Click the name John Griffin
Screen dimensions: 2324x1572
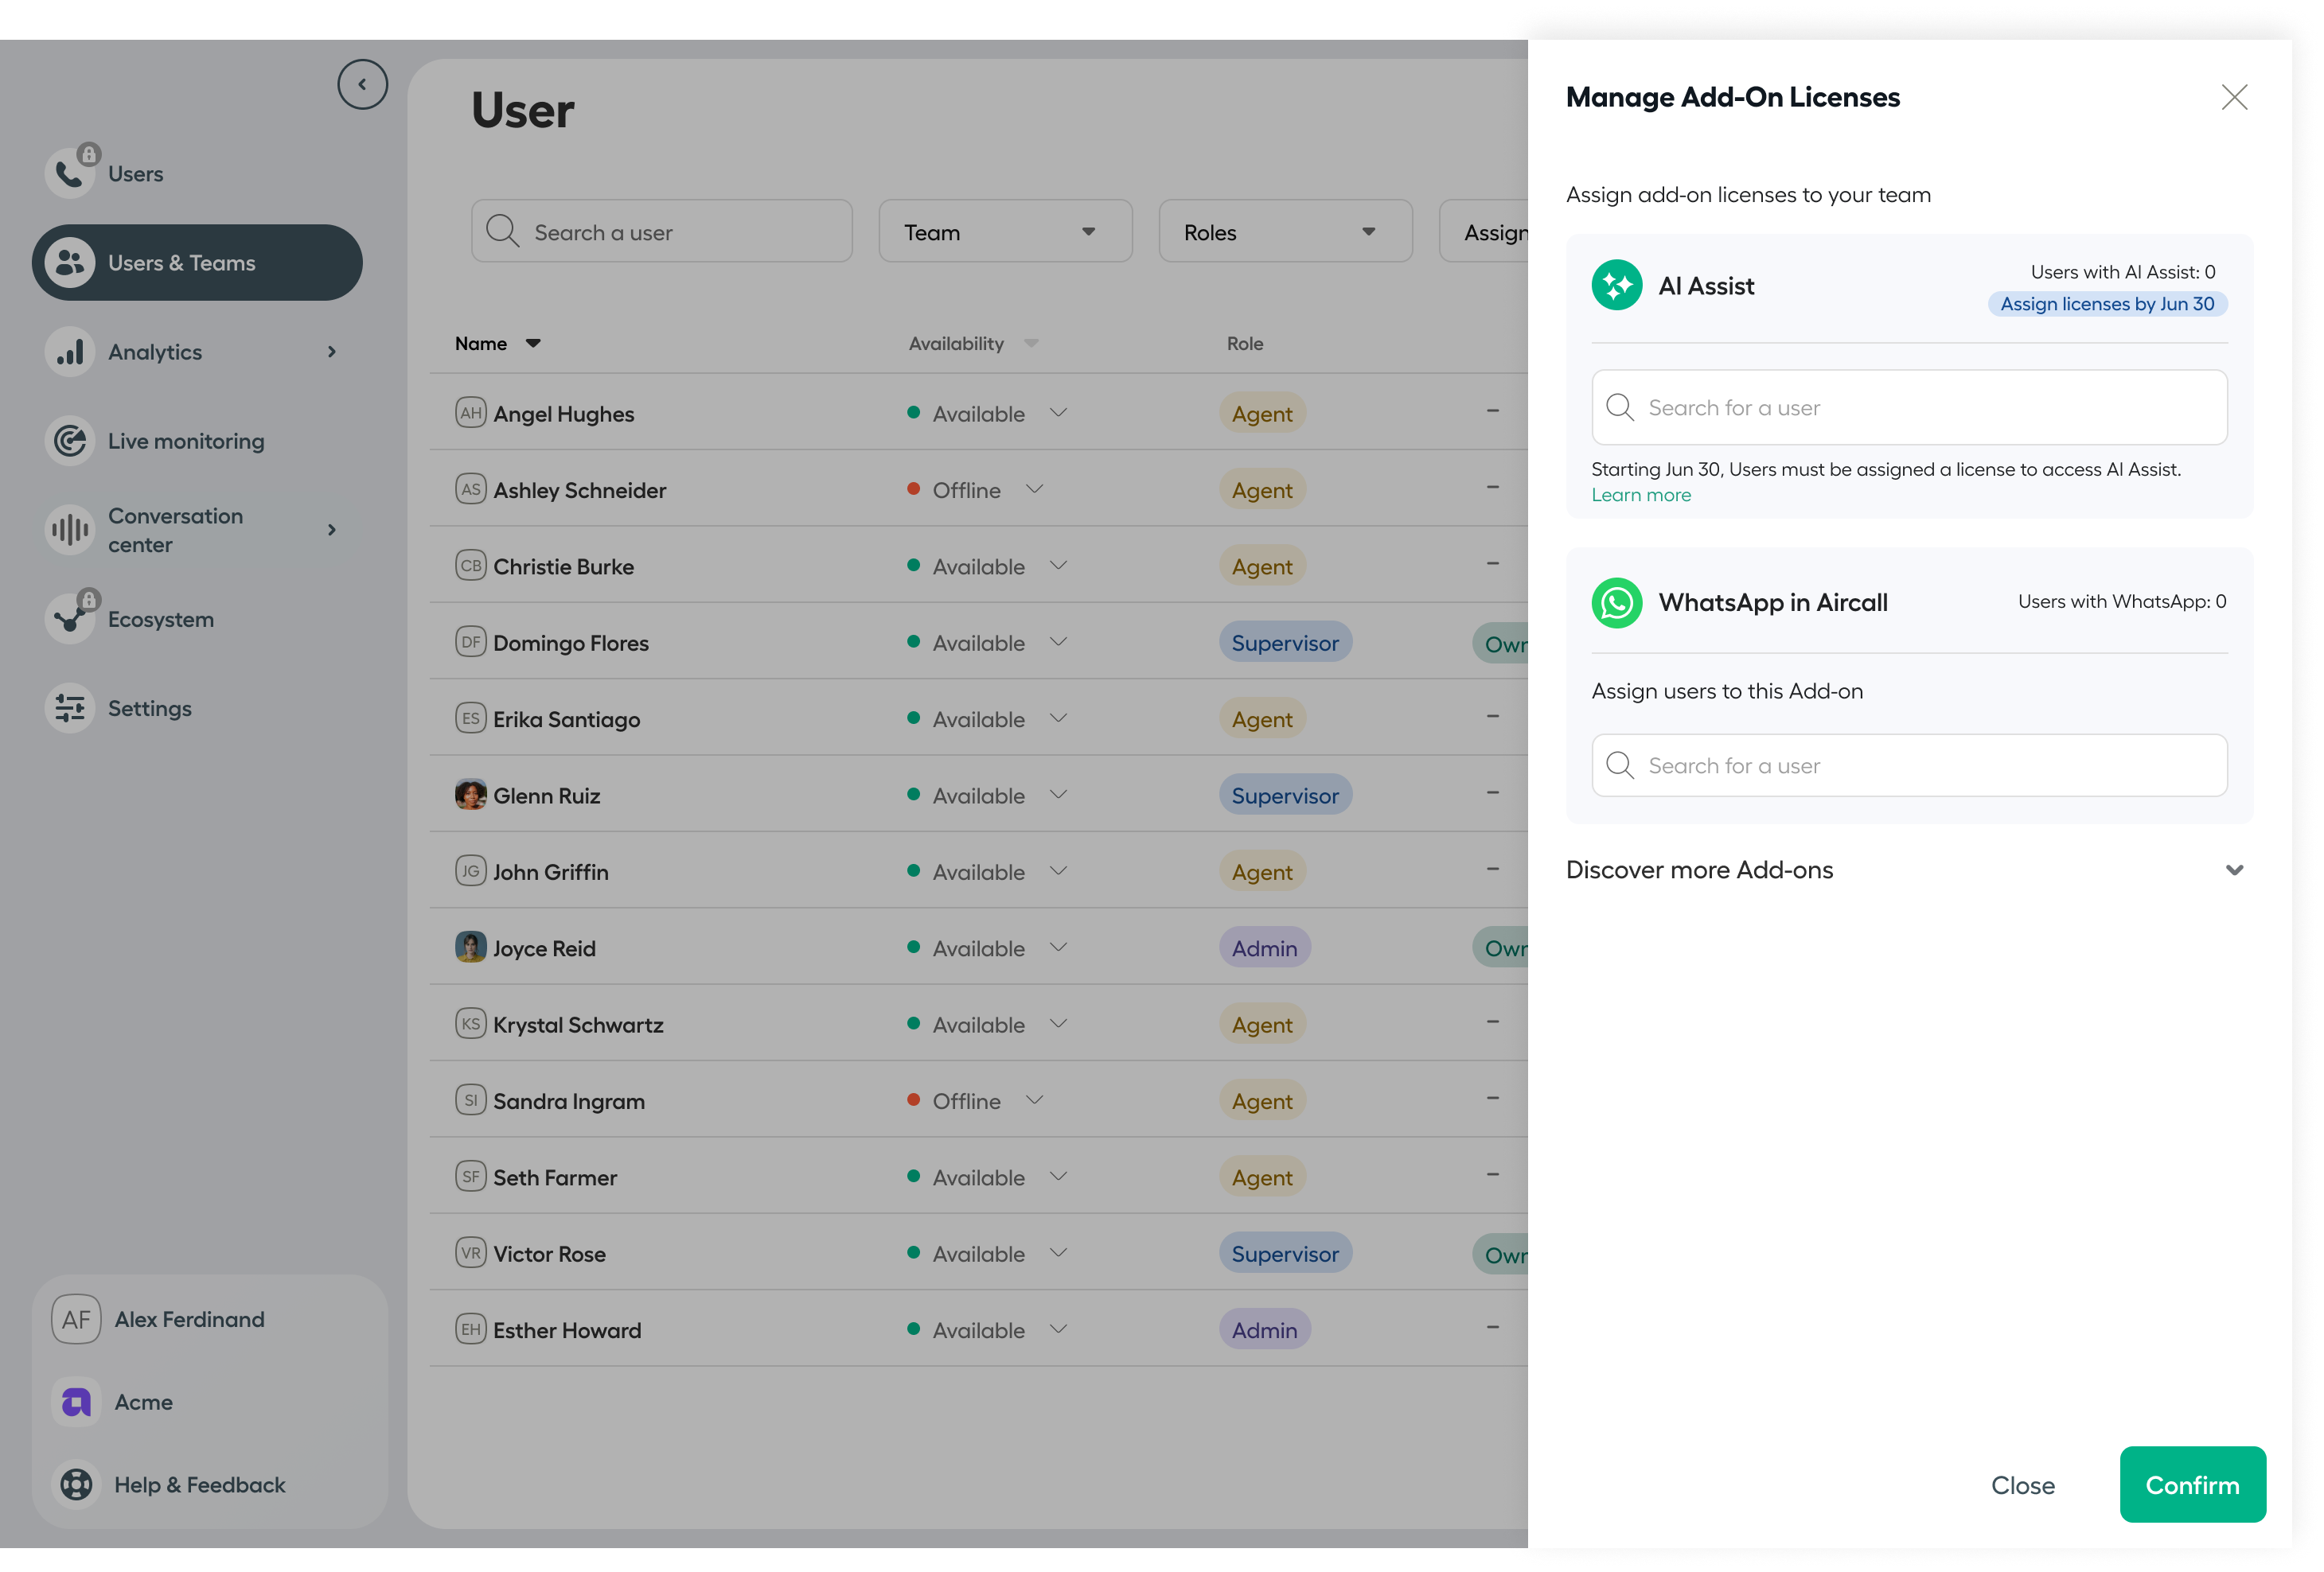550,871
